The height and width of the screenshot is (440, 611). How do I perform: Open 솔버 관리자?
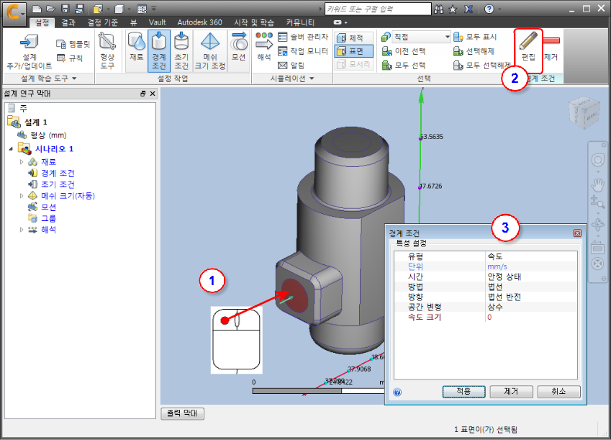point(303,37)
